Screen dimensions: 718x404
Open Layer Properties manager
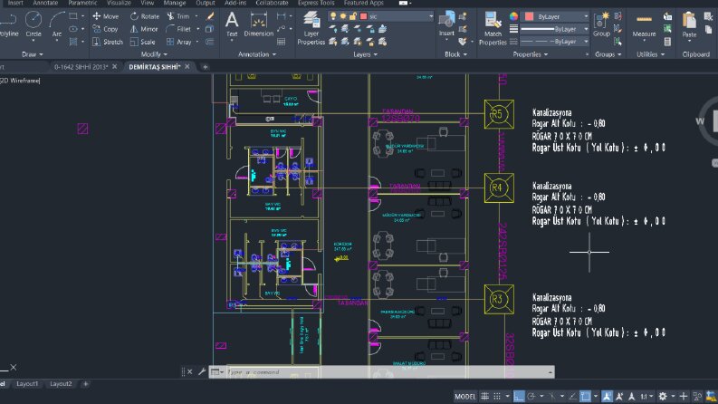[x=311, y=28]
